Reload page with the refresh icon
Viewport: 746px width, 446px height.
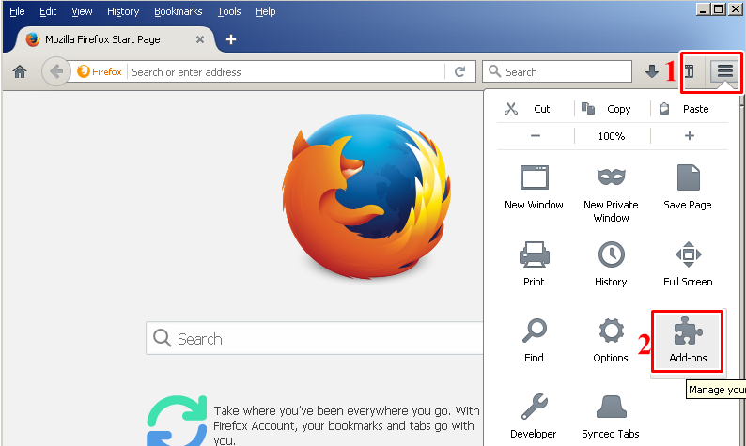coord(459,71)
